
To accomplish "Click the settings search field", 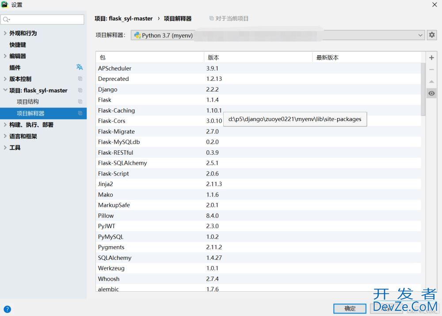I will tap(42, 19).
